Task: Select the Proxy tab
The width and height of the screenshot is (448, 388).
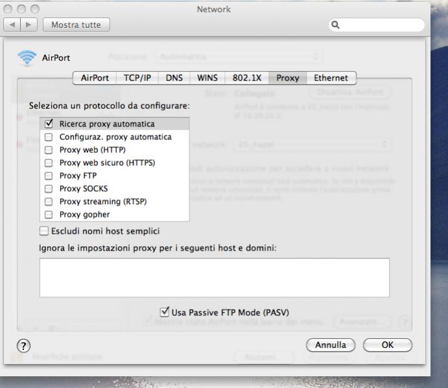Action: point(288,78)
